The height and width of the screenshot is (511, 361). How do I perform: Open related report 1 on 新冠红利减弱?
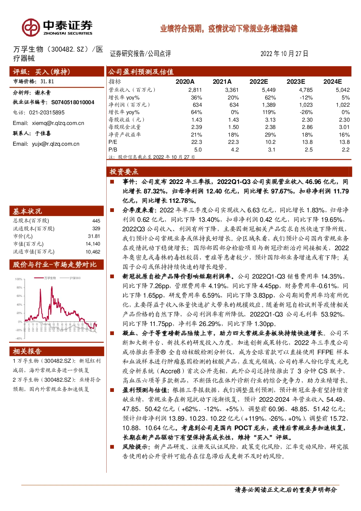56,365
